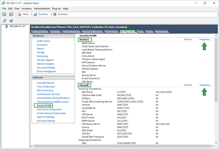Image resolution: width=219 pixels, height=149 pixels.
Task: Switch to the Permissions tab
Action: point(162,32)
